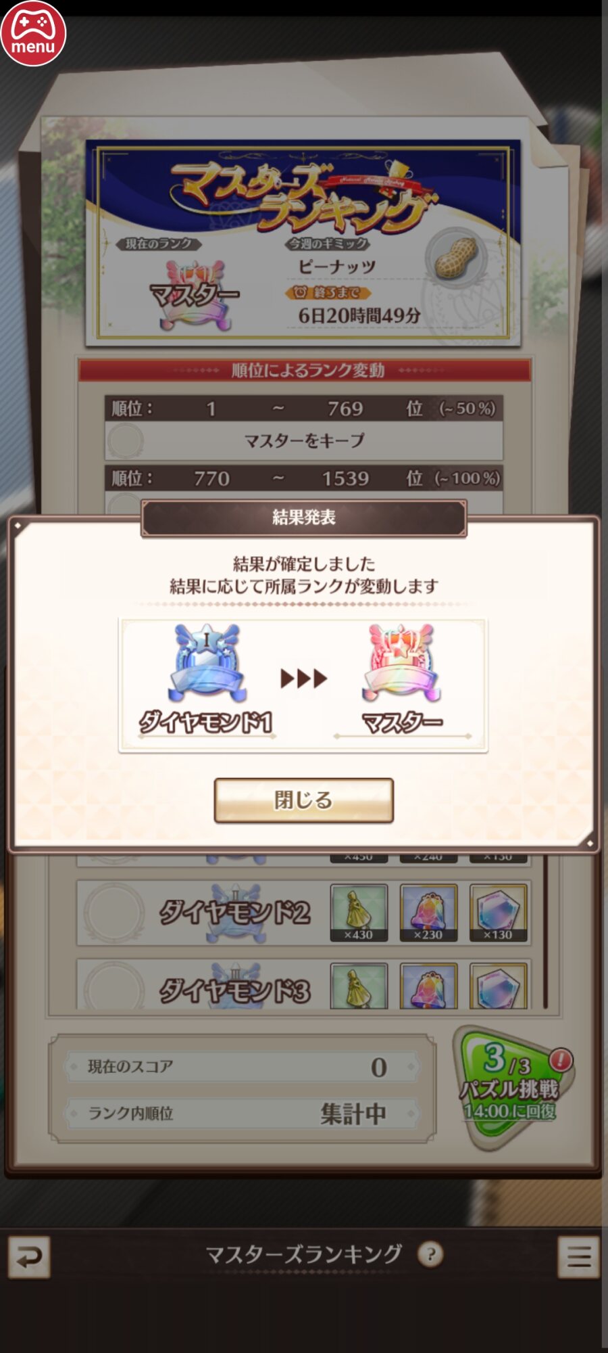
Task: Tap the ランク内順位 集計中 field
Action: click(x=241, y=1113)
